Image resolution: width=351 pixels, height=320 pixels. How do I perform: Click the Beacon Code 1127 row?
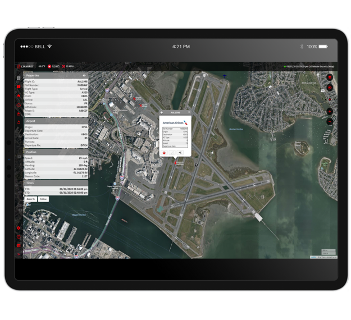tap(56, 176)
